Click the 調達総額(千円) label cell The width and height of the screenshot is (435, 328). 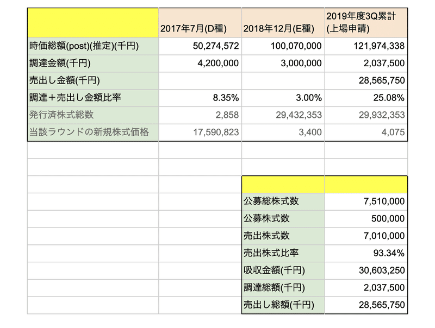[283, 288]
